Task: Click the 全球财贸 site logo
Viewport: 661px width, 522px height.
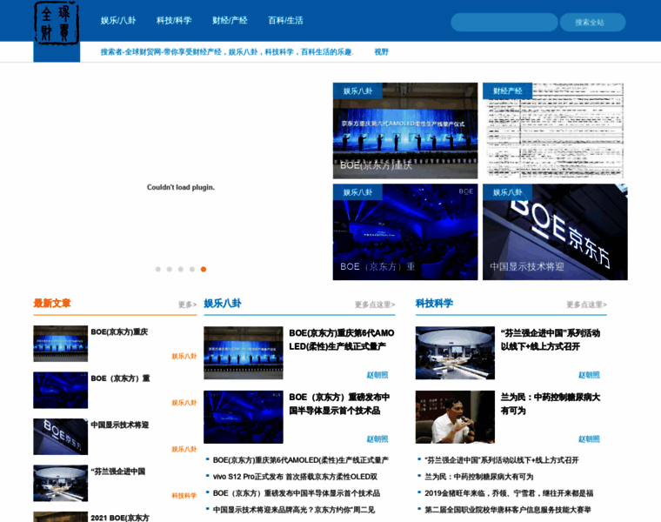Action: point(57,23)
